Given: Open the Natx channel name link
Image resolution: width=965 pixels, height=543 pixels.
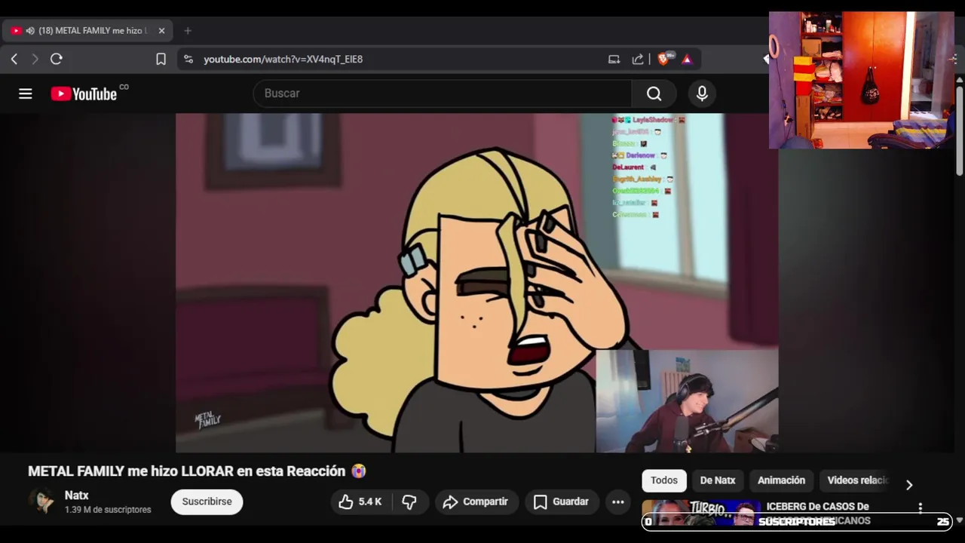Looking at the screenshot, I should (x=77, y=495).
